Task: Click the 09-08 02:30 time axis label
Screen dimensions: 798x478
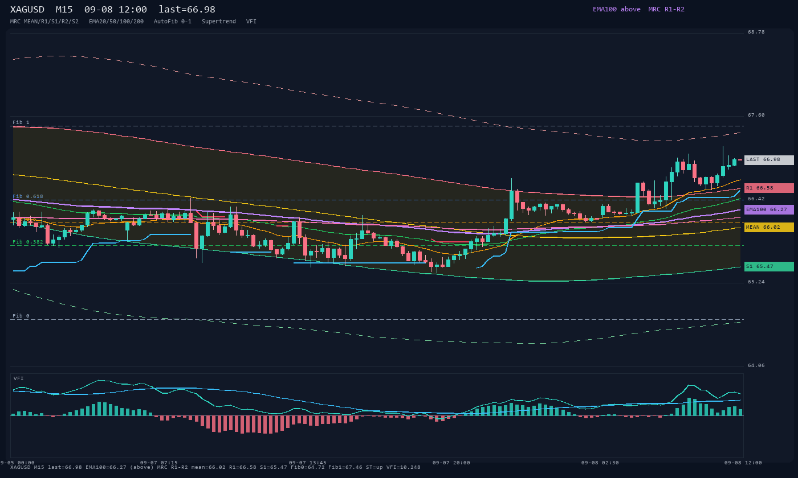Action: [x=600, y=463]
